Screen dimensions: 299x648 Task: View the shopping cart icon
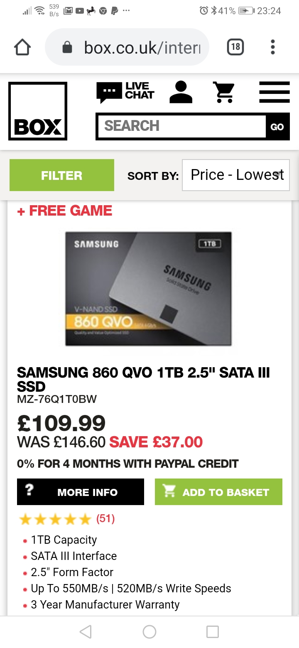point(224,92)
